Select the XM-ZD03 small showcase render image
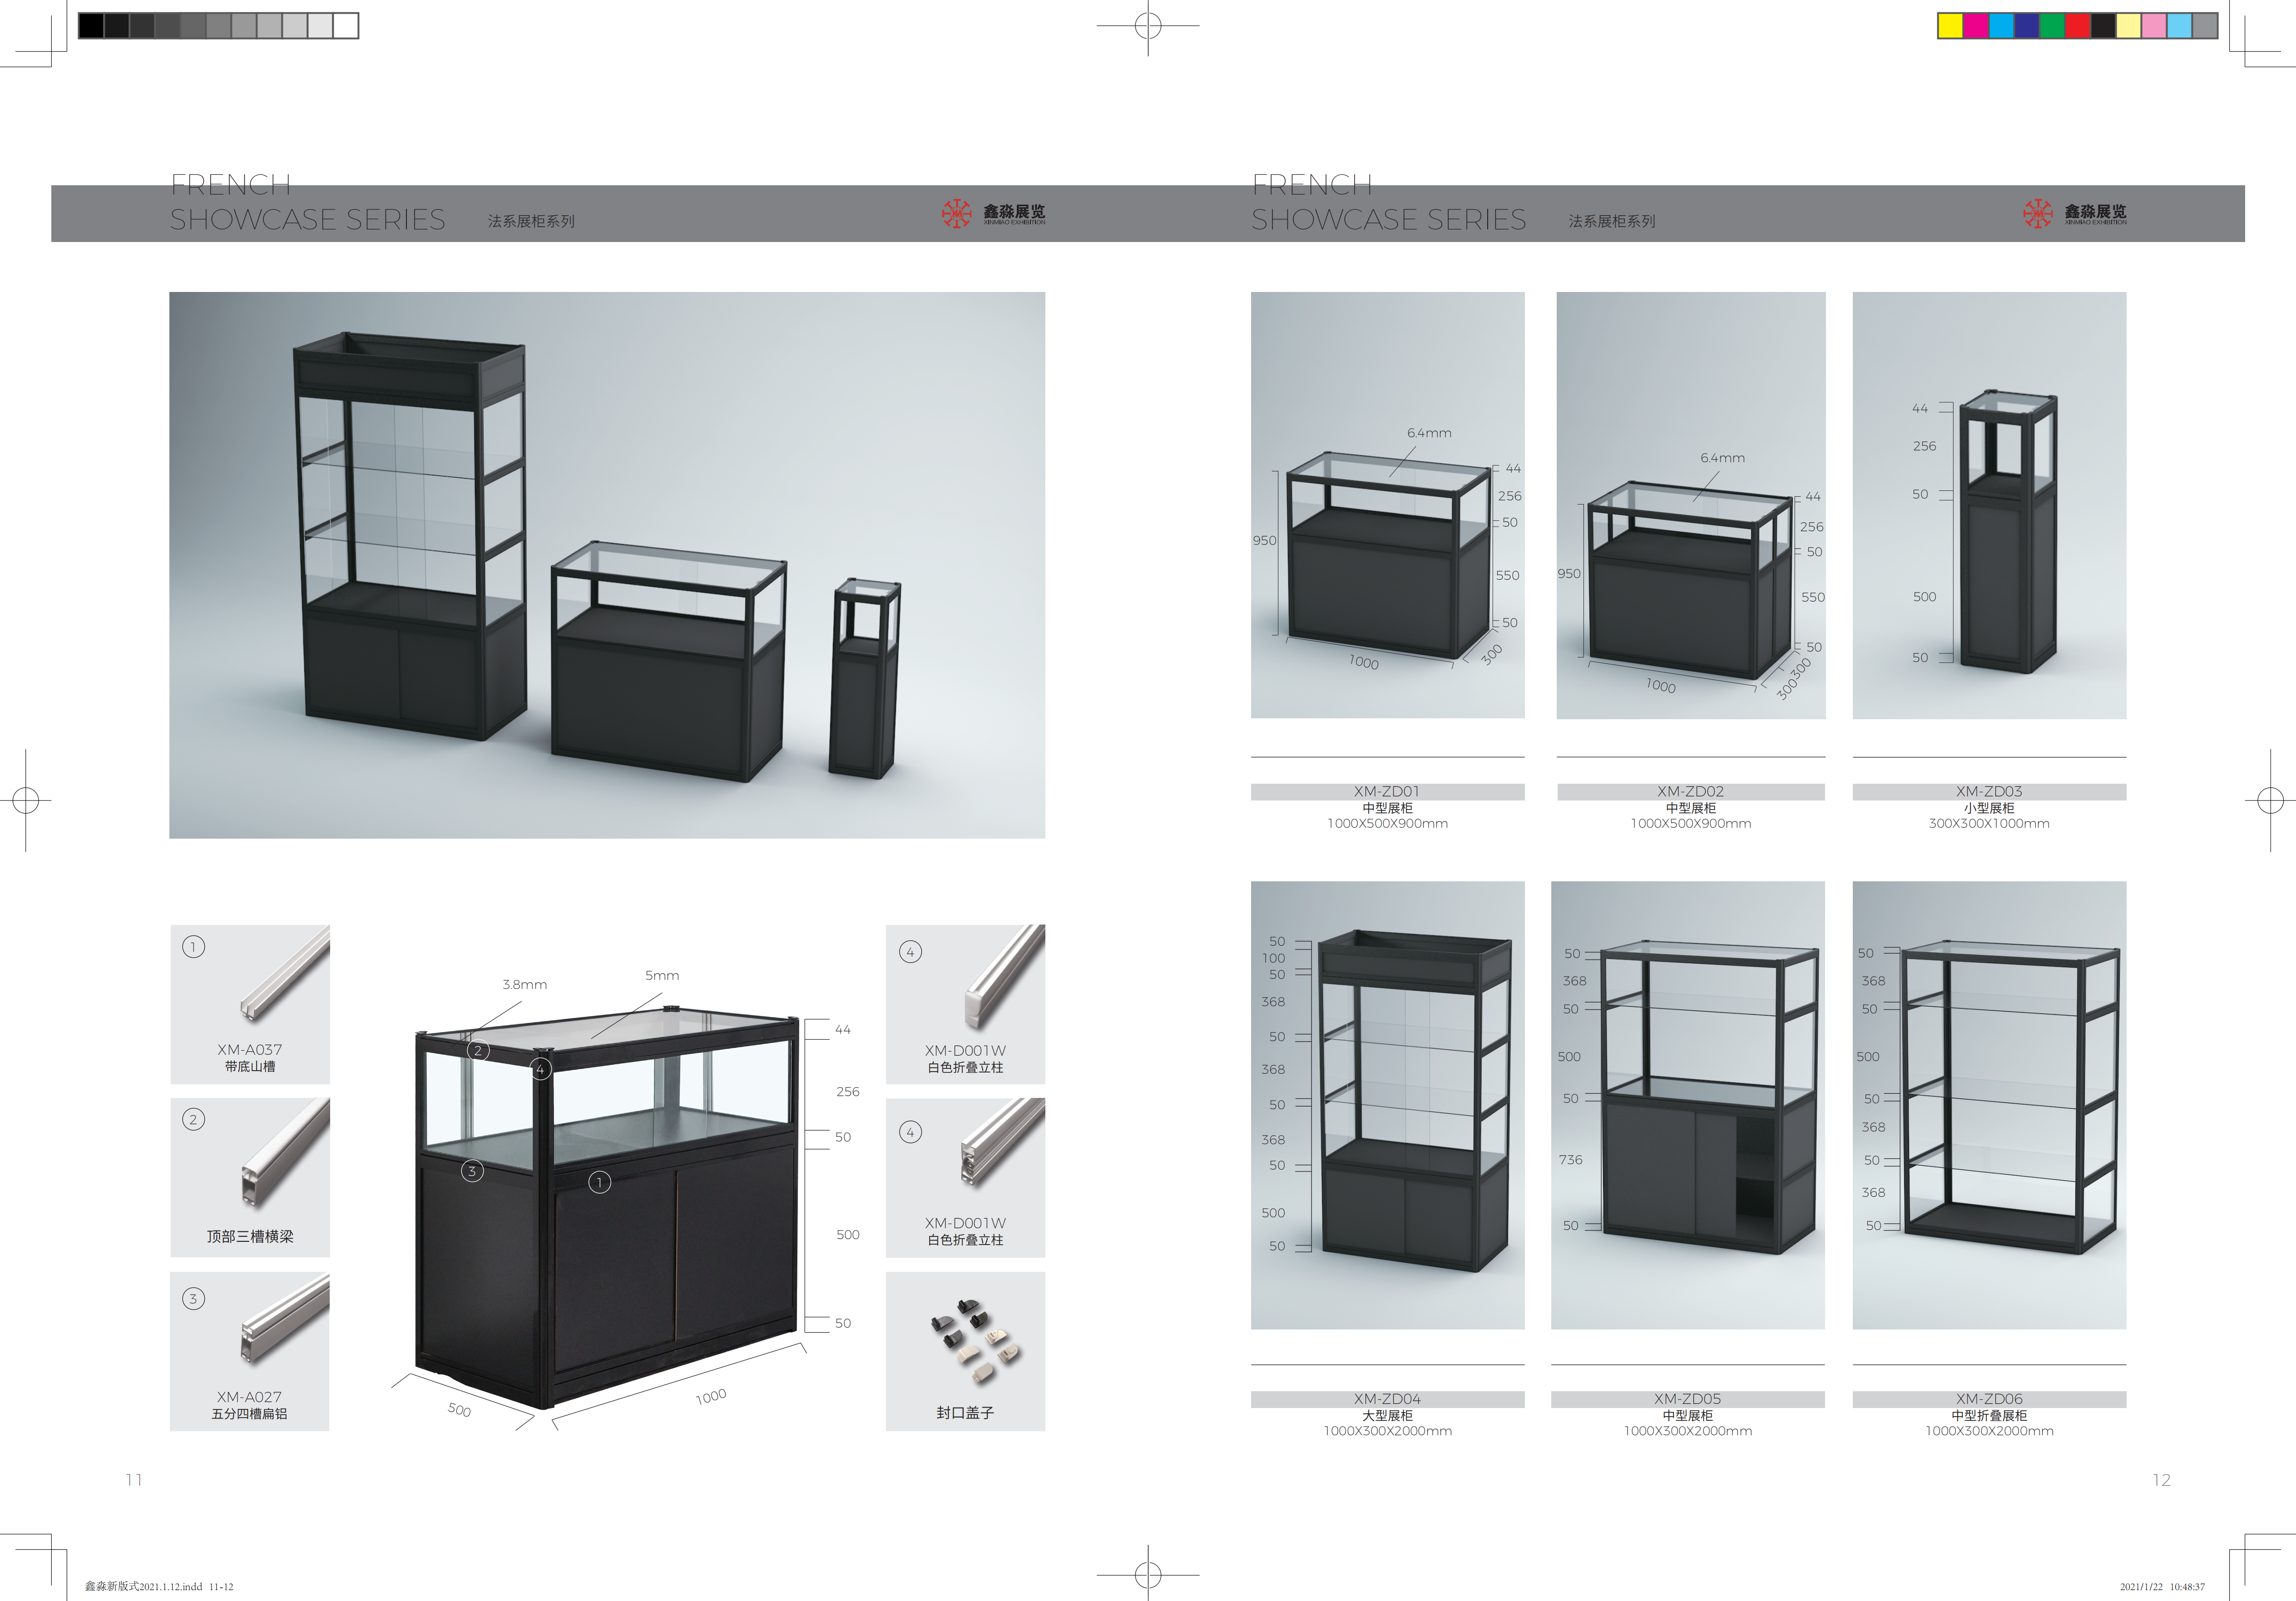The image size is (2296, 1601). coord(1989,505)
